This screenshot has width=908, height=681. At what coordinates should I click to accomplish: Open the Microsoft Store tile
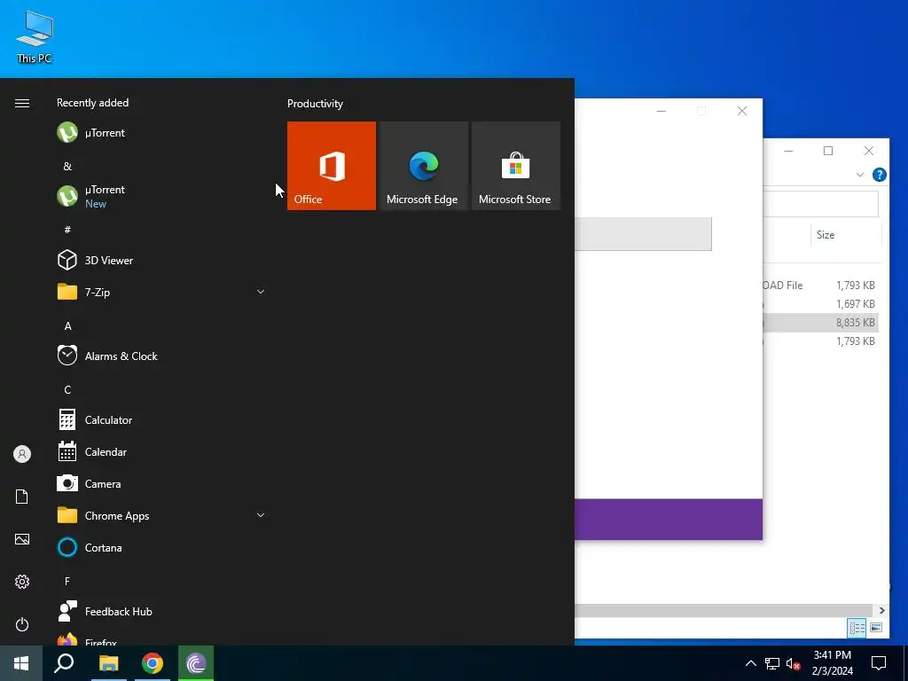[516, 166]
